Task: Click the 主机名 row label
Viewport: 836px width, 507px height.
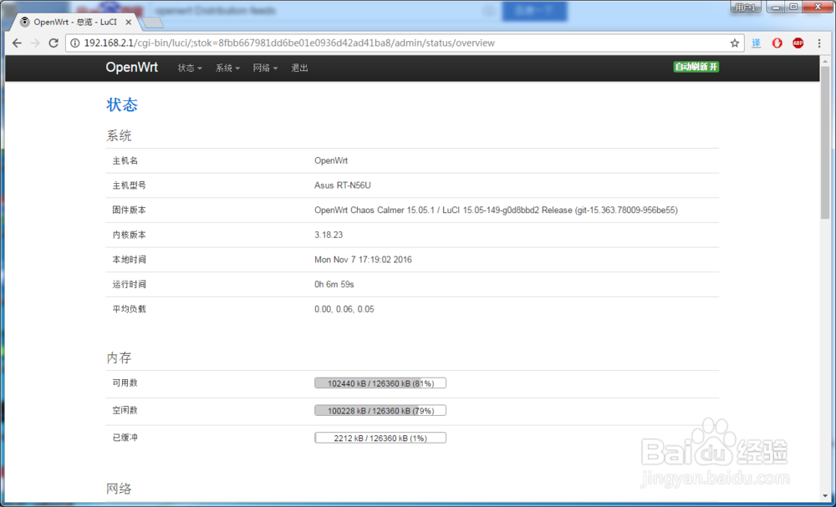Action: pos(125,161)
